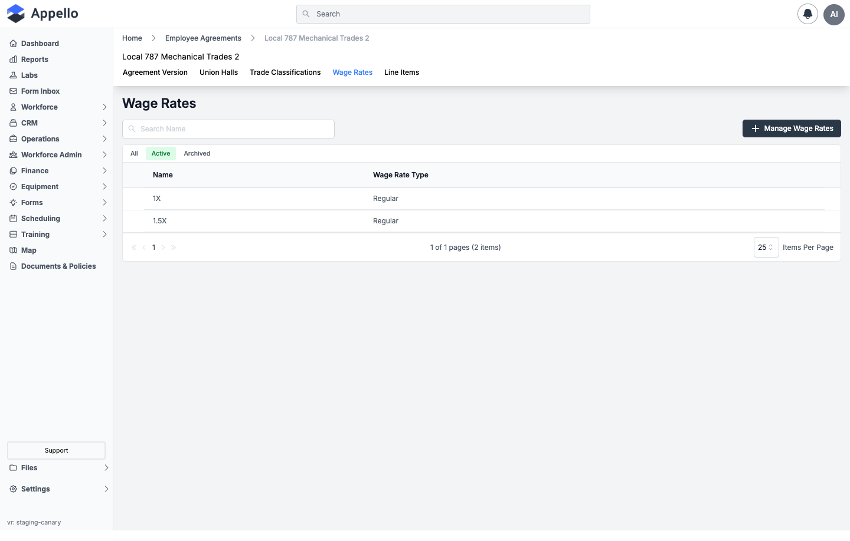This screenshot has height=541, width=850.
Task: Select the Active filter
Action: click(161, 154)
